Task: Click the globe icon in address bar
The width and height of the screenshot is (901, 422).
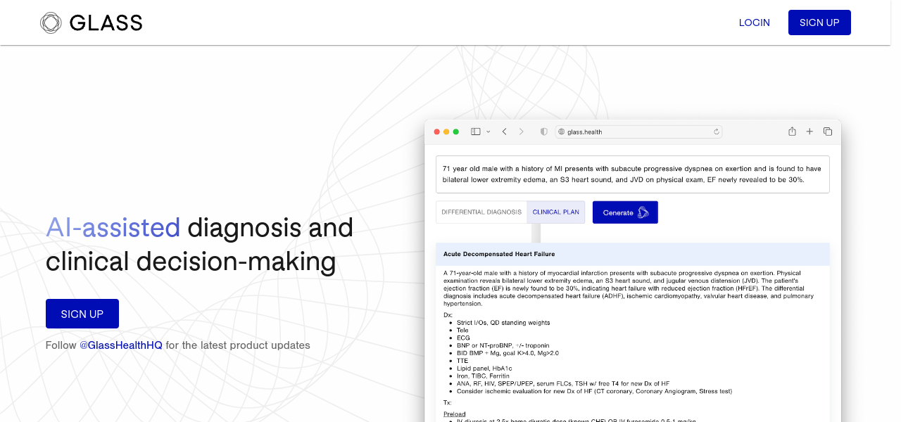Action: (x=561, y=132)
